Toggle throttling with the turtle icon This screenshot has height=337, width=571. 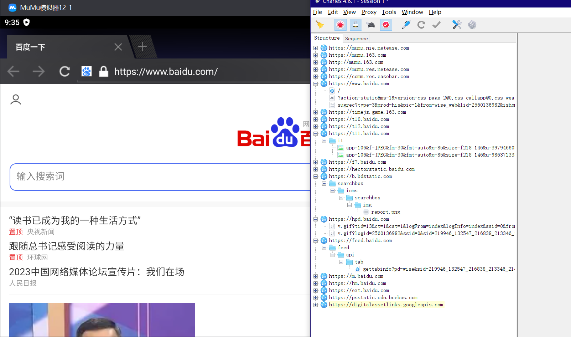(371, 25)
